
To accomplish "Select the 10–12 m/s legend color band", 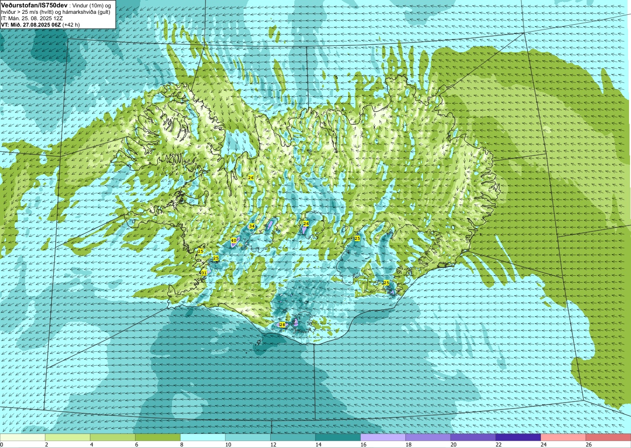I will (248, 437).
